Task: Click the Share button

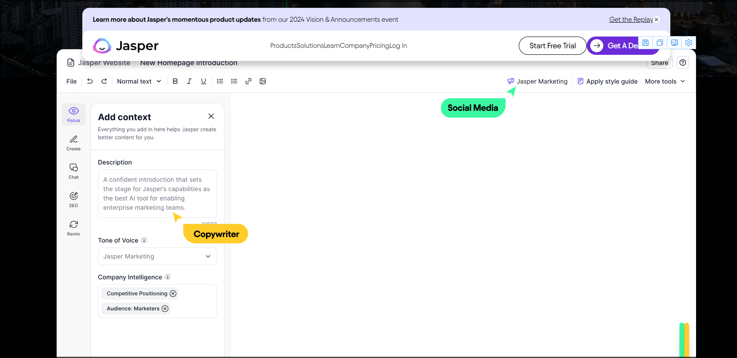Action: (659, 63)
